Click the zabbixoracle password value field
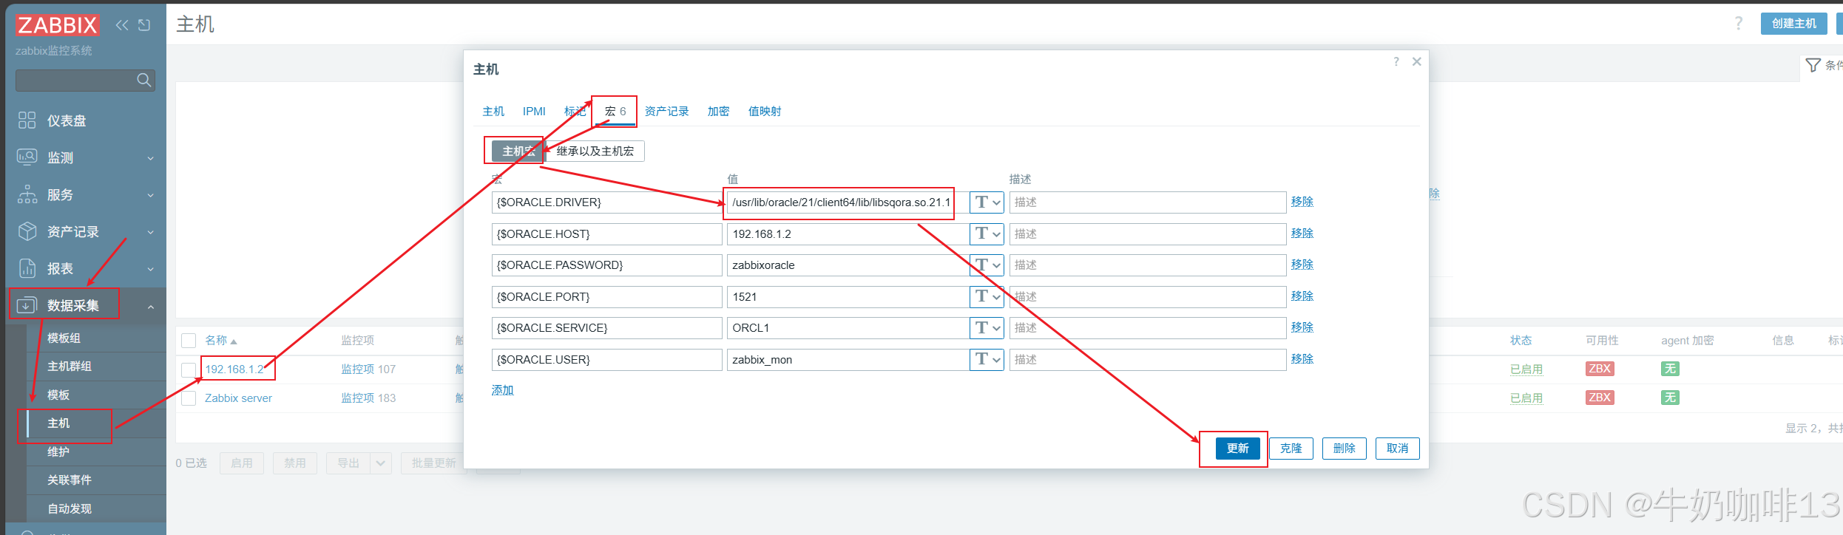This screenshot has height=535, width=1843. click(848, 265)
